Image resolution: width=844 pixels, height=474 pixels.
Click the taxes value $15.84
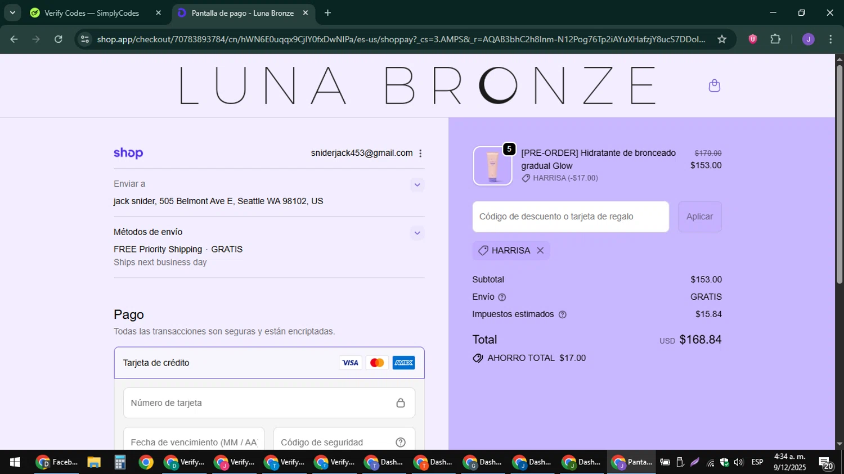pyautogui.click(x=708, y=314)
